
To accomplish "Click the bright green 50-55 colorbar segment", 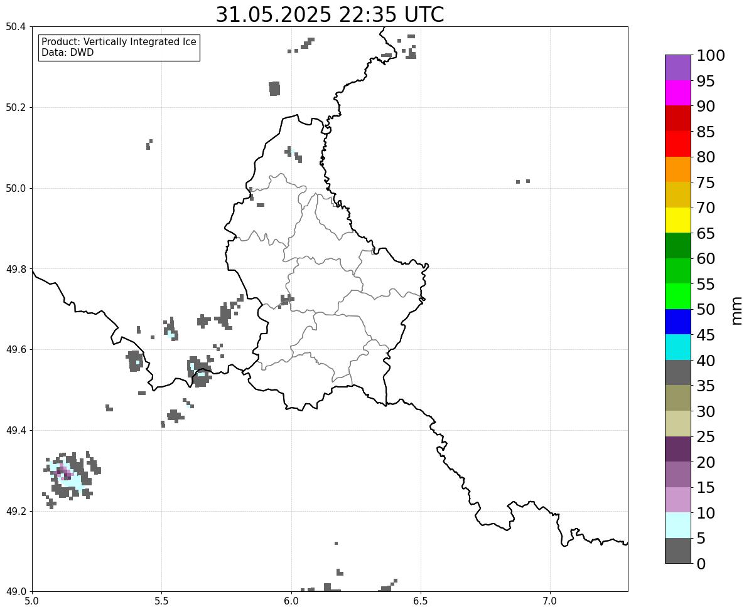I will (678, 297).
